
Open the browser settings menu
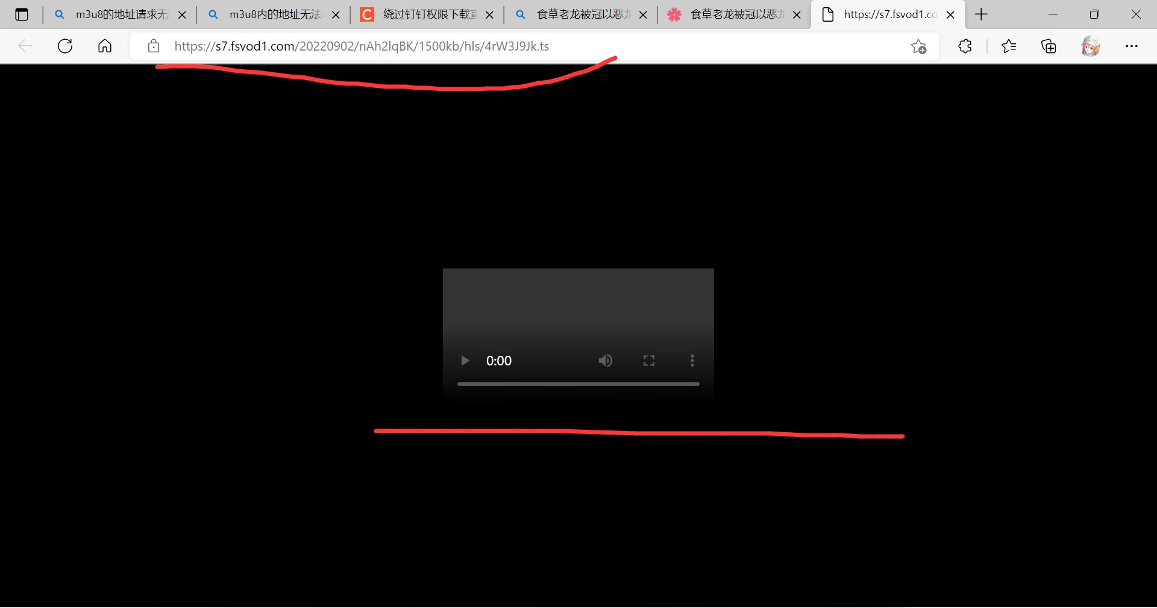[x=1133, y=46]
